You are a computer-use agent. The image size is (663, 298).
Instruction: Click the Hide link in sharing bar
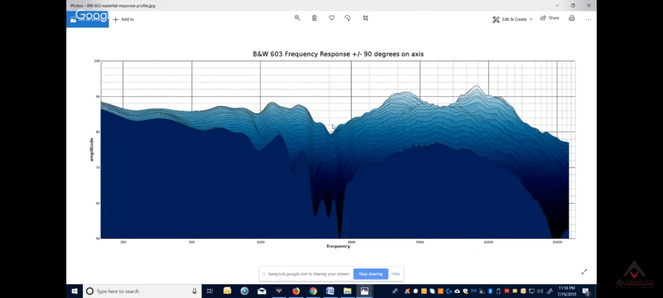(396, 274)
